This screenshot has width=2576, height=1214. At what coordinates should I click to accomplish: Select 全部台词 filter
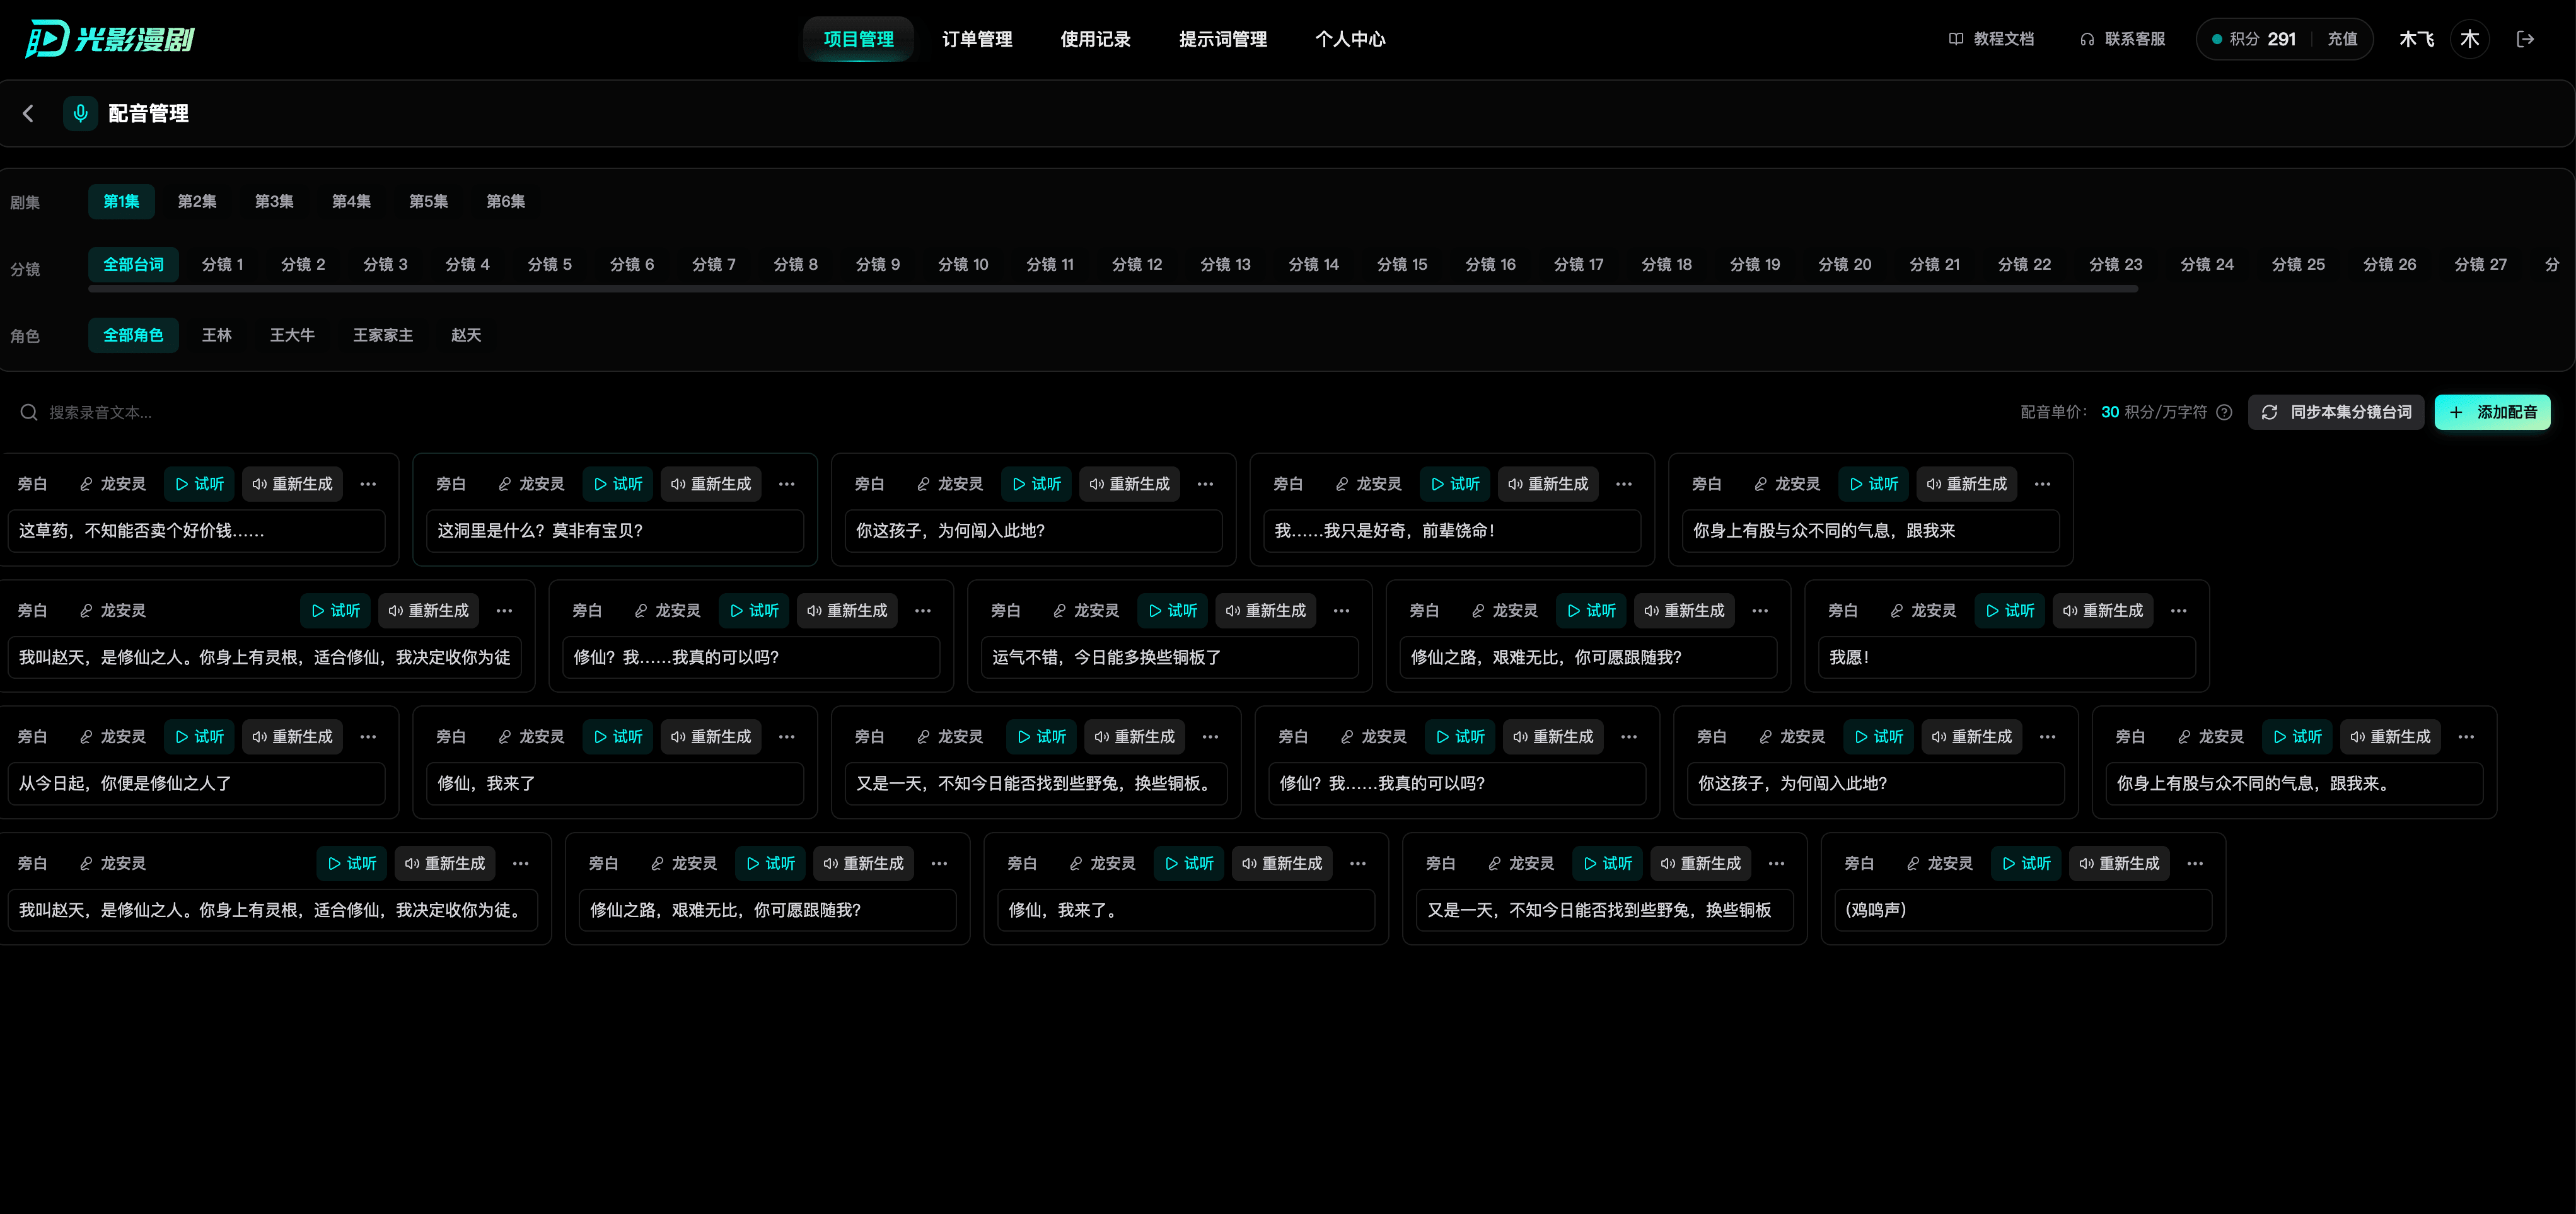coord(133,264)
